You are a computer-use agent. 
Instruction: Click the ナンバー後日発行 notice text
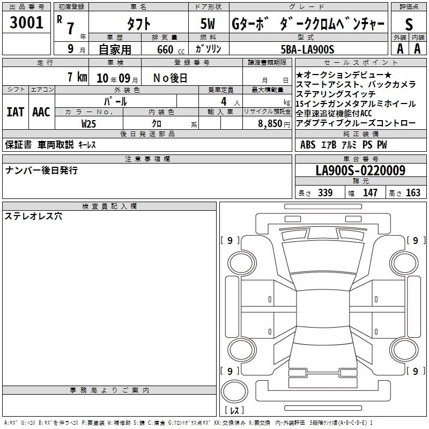(x=41, y=170)
